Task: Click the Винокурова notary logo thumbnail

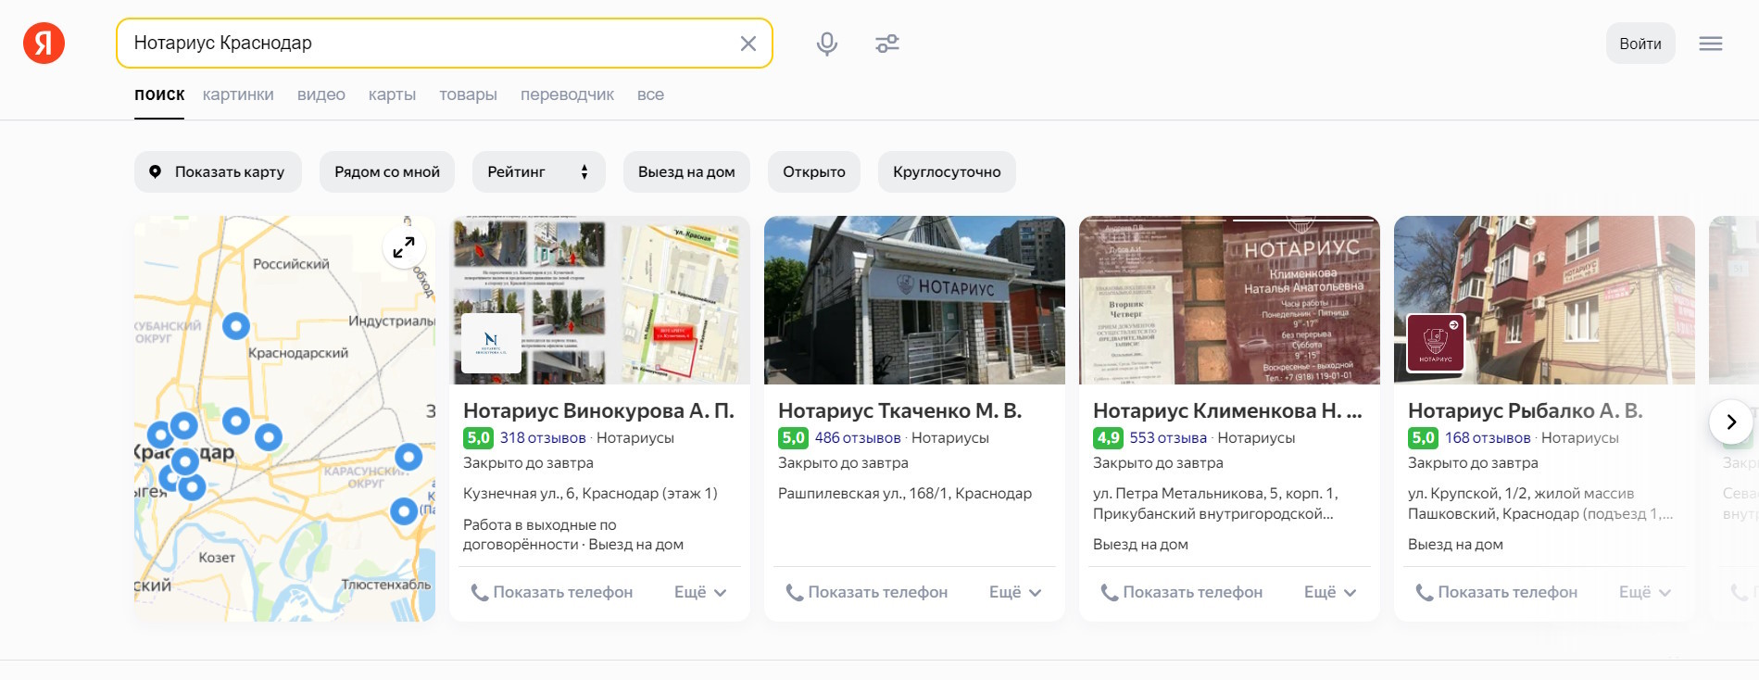Action: (491, 343)
